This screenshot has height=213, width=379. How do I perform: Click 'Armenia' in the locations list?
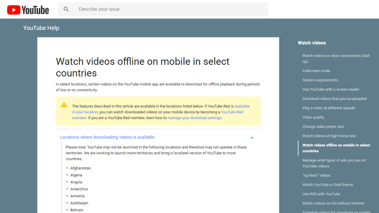click(x=77, y=196)
